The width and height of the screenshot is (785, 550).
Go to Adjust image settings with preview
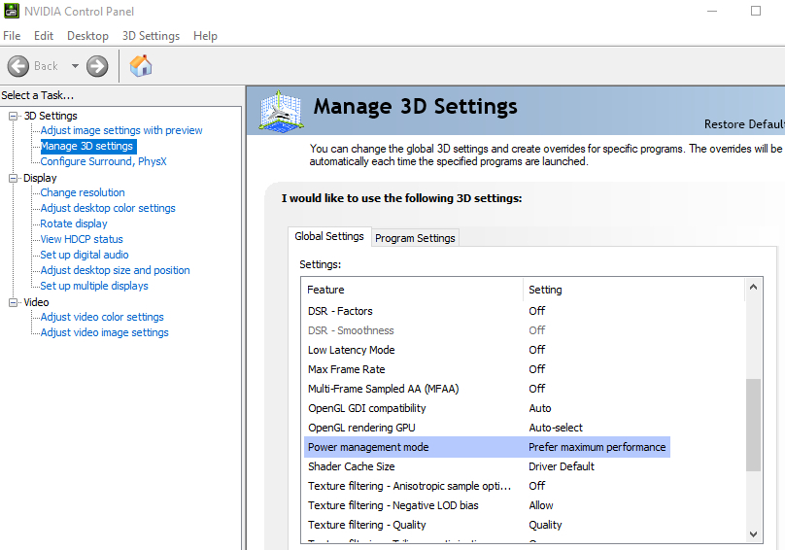[121, 130]
